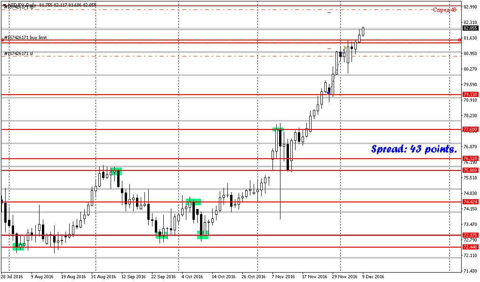Click the red level label 74.424
This screenshot has height=282, width=480.
(x=470, y=201)
